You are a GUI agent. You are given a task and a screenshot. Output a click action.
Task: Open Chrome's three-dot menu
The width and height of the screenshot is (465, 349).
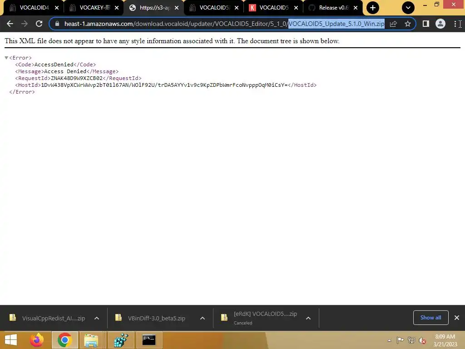pyautogui.click(x=455, y=24)
